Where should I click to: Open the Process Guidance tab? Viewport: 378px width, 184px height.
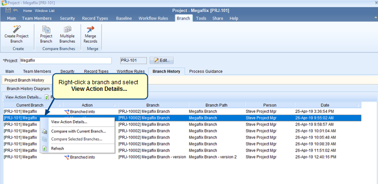point(206,72)
